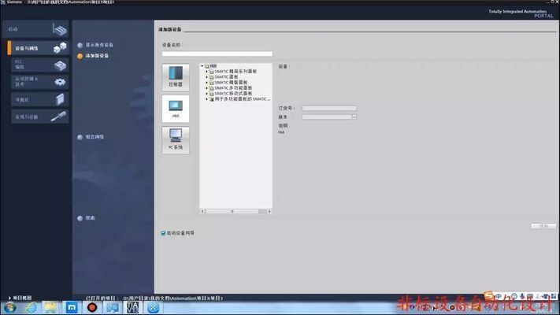Click the device tree horizontal scrollbar thumb
The image size is (560, 315).
click(x=232, y=211)
